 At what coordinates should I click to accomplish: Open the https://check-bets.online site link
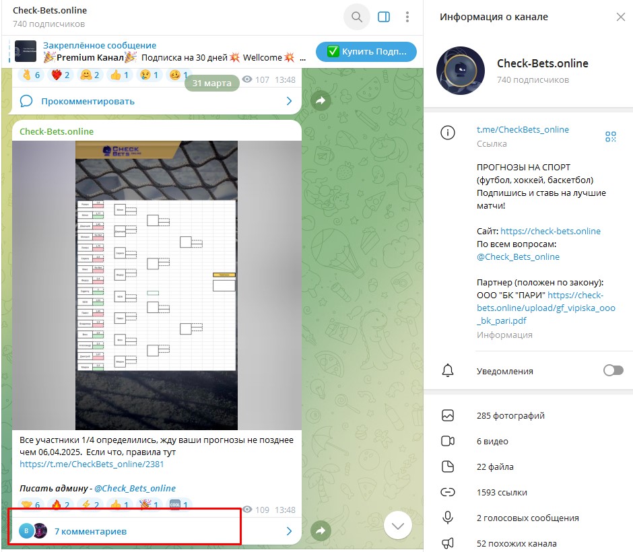coord(550,231)
